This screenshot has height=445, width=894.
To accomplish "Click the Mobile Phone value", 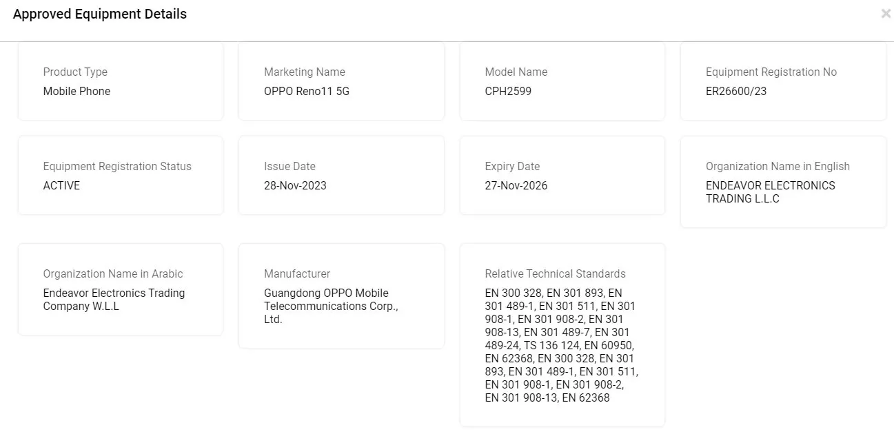I will (77, 91).
